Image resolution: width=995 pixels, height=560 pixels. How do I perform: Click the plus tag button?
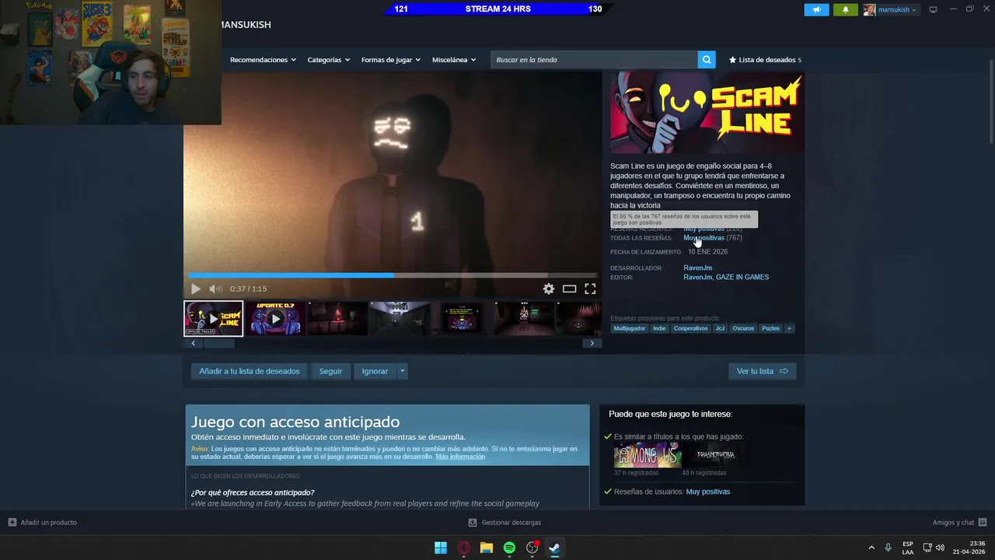point(789,328)
